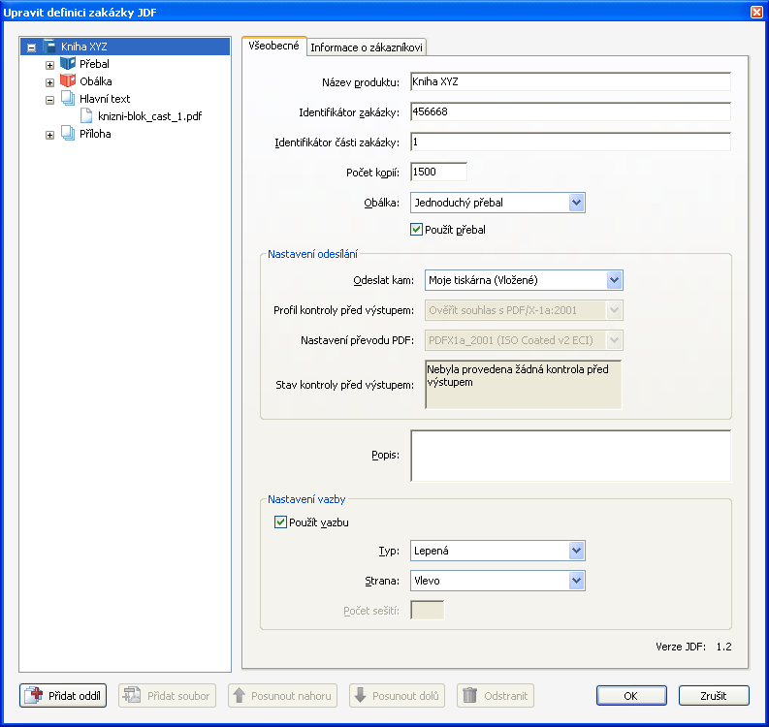Click the Verze JDF value 1.2

coord(723,647)
